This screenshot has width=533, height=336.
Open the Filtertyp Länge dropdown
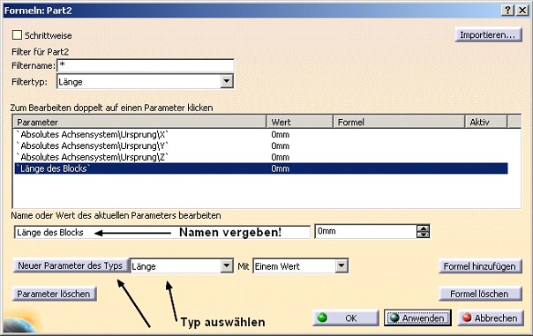click(227, 81)
